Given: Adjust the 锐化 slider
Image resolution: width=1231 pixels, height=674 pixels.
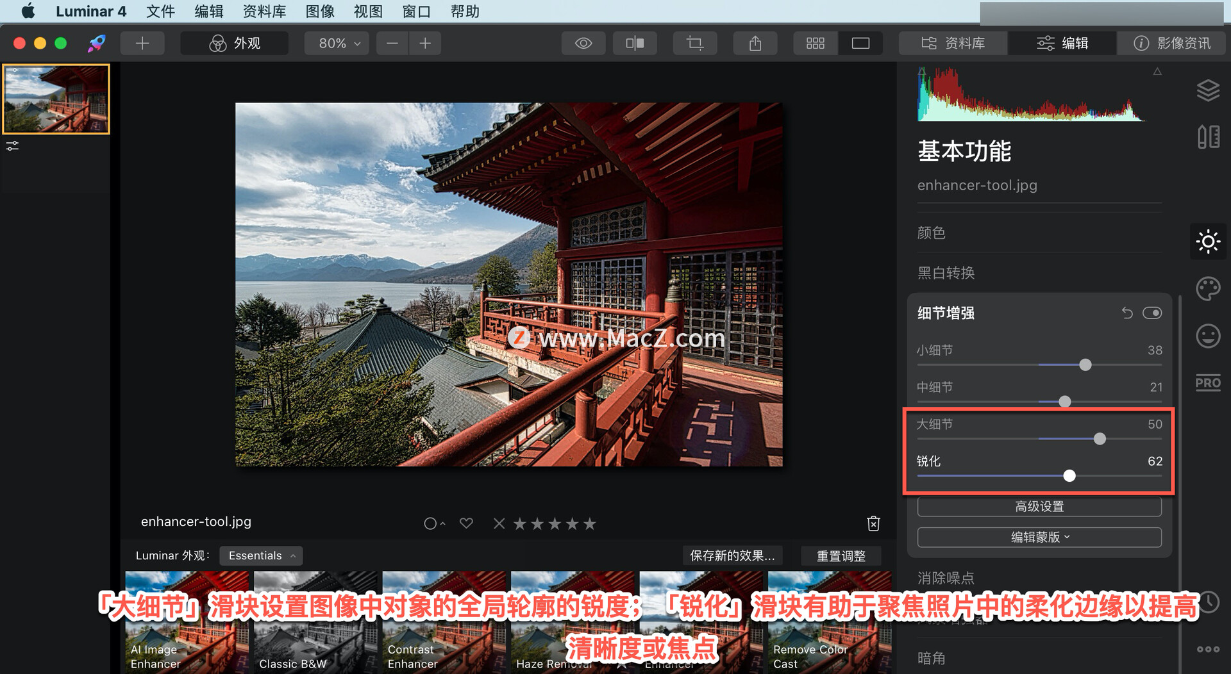Looking at the screenshot, I should 1069,475.
